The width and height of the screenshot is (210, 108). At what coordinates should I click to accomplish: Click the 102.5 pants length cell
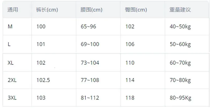tap(43, 80)
